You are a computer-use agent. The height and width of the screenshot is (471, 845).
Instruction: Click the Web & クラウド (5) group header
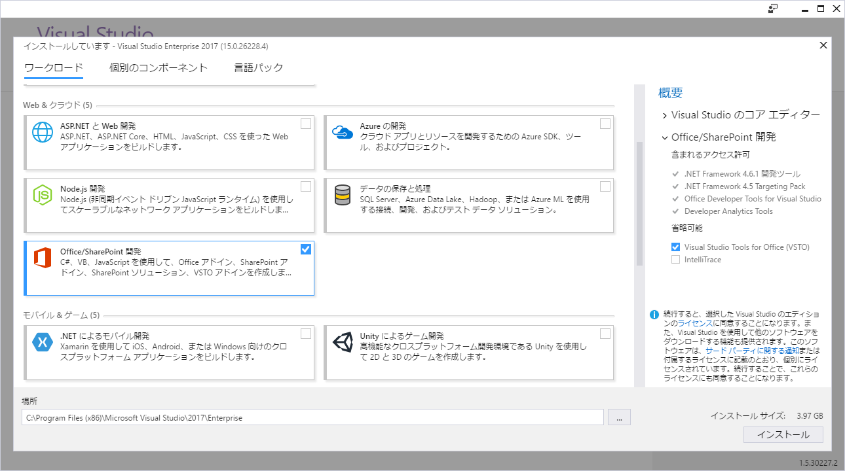coord(58,105)
